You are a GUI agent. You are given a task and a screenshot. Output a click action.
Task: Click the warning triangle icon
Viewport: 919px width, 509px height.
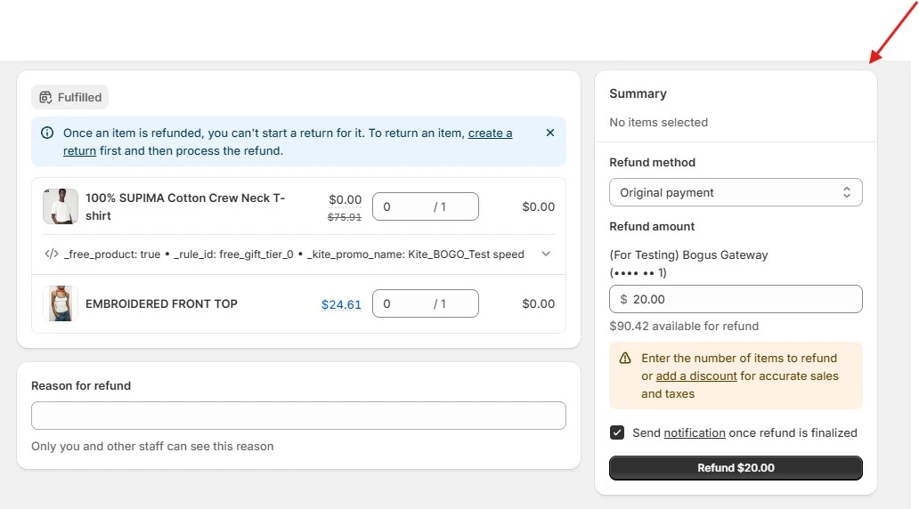click(x=625, y=358)
